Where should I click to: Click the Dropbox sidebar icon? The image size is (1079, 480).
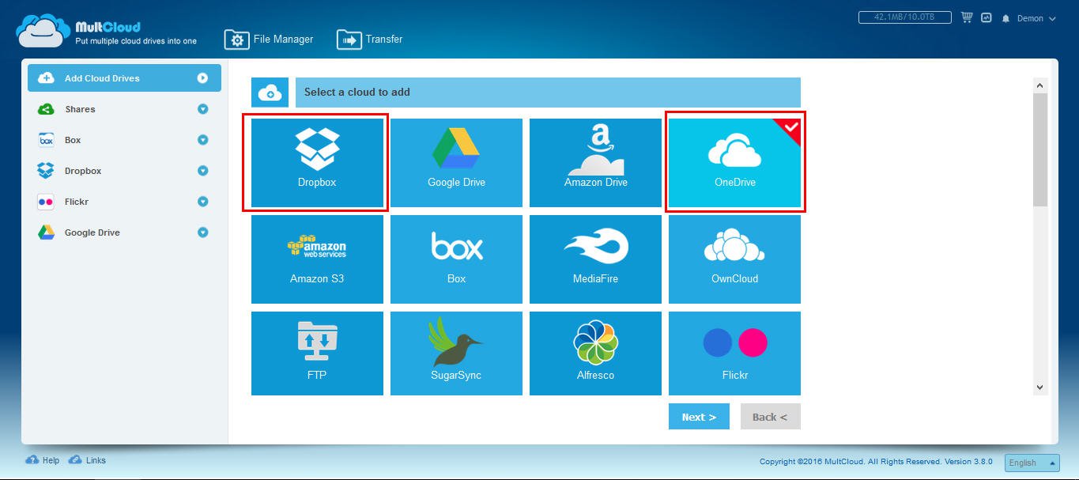(46, 171)
